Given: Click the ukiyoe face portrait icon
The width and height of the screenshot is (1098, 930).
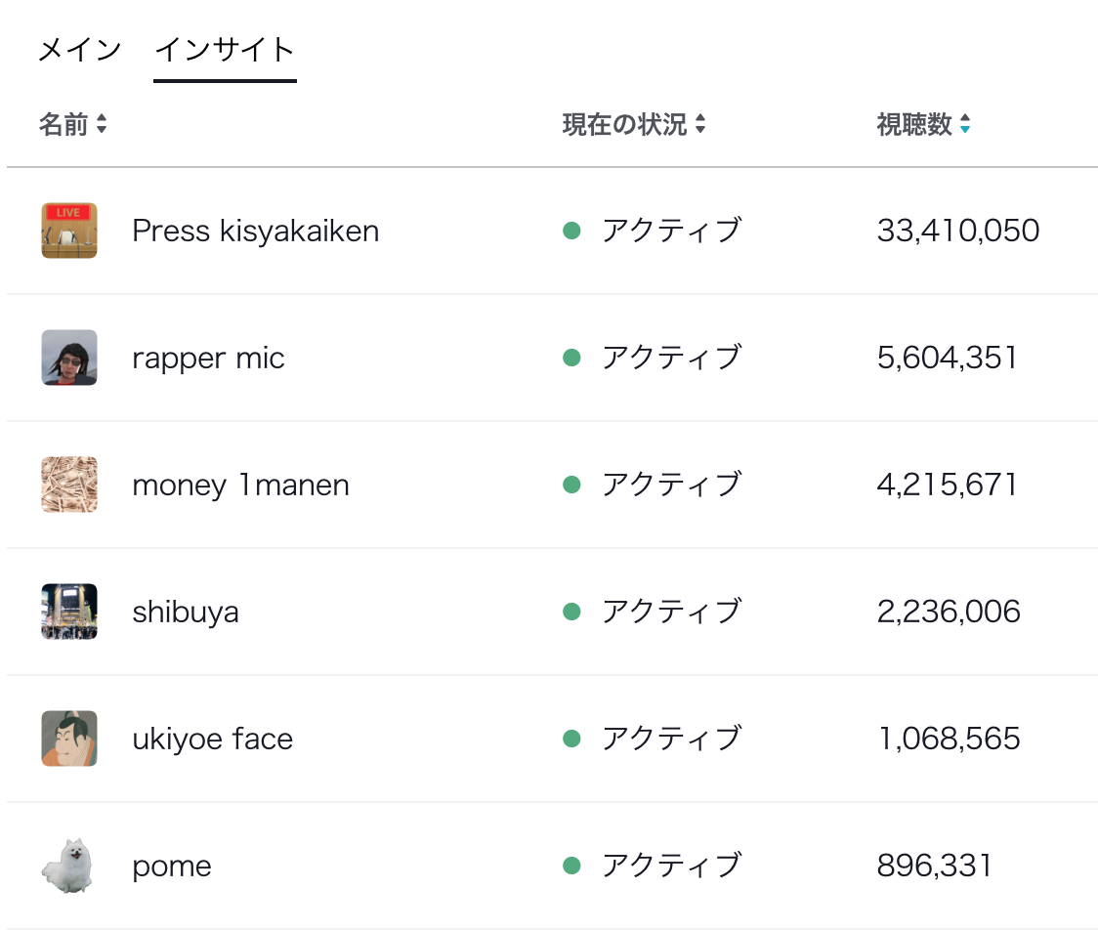Looking at the screenshot, I should tap(69, 739).
